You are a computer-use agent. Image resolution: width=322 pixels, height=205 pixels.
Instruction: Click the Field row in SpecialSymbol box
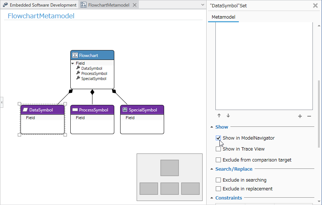point(142,118)
